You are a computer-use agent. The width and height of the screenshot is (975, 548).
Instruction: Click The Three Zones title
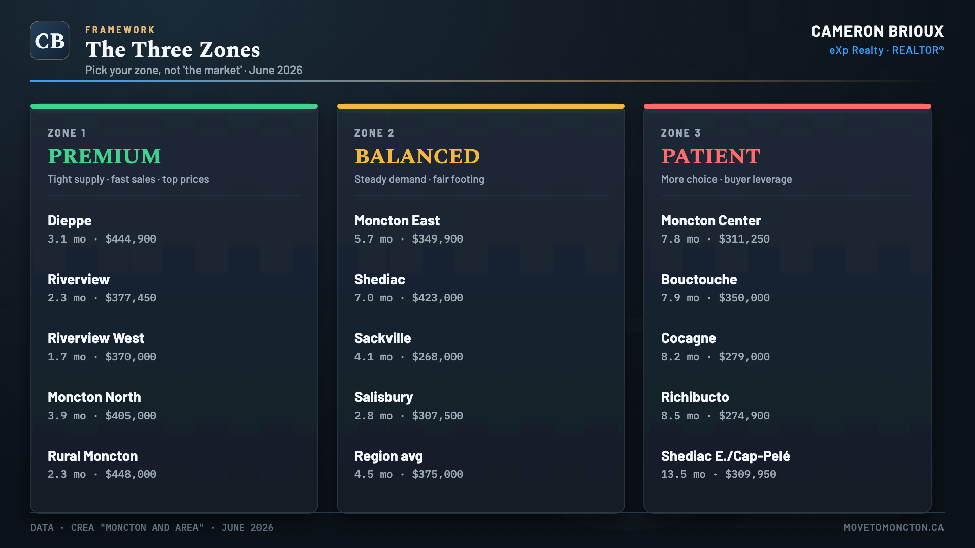(173, 49)
